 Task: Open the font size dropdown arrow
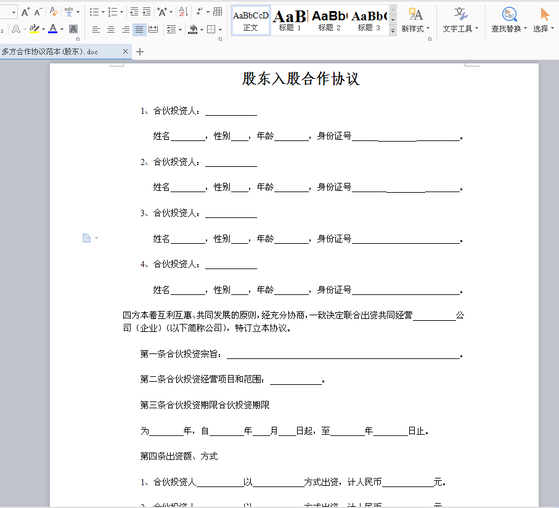click(x=14, y=12)
